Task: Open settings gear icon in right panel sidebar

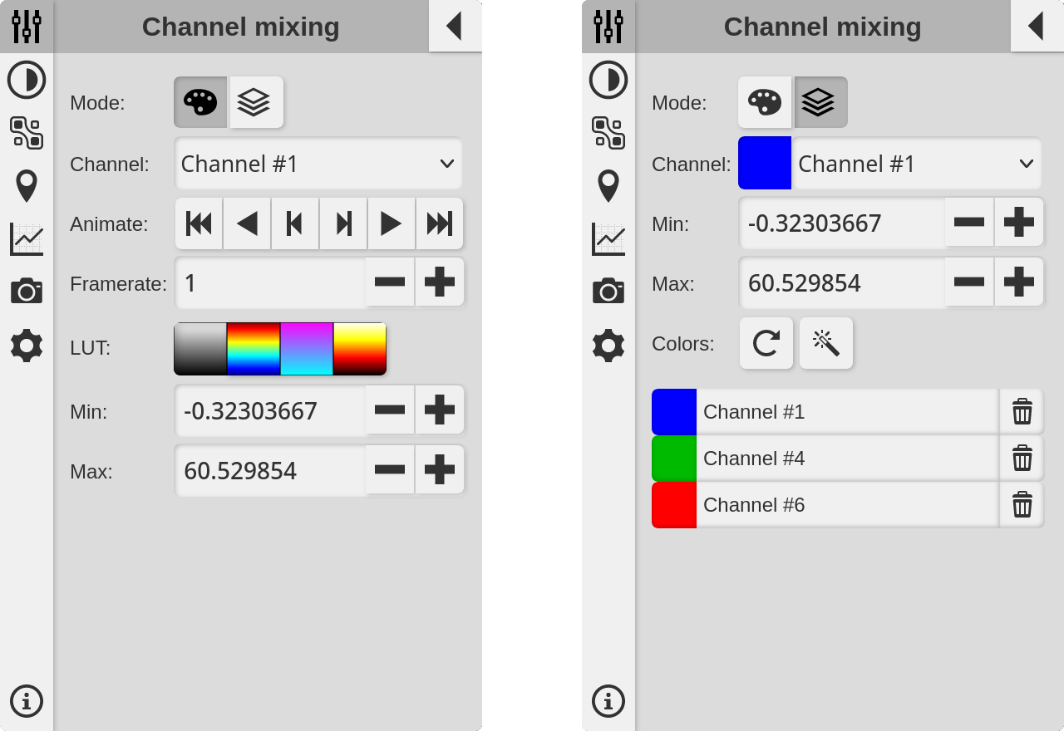Action: 608,345
